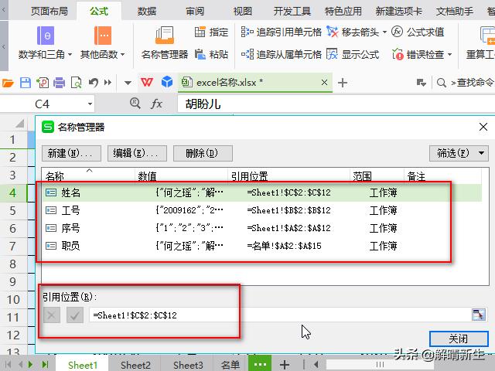Print the document using printer icon
The height and width of the screenshot is (371, 495).
(59, 83)
